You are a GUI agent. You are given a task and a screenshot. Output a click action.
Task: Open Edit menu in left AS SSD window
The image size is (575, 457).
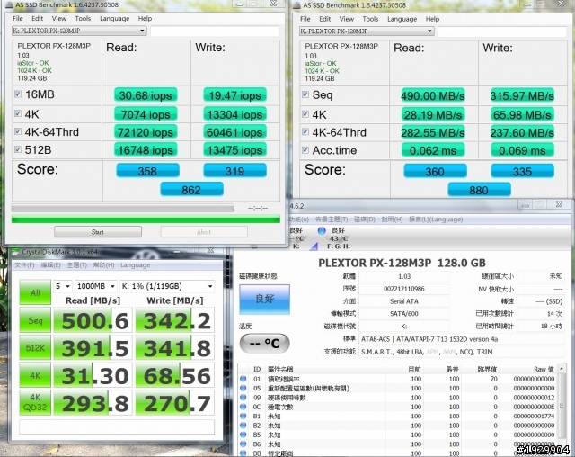tap(38, 18)
